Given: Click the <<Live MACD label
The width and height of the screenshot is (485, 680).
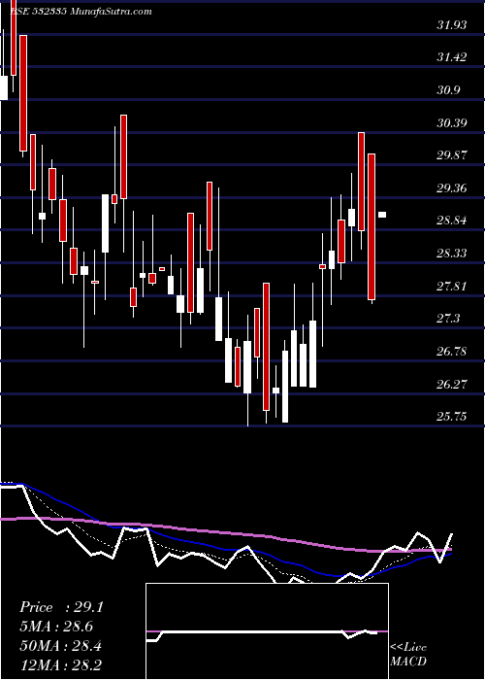Looking at the screenshot, I should 408,654.
